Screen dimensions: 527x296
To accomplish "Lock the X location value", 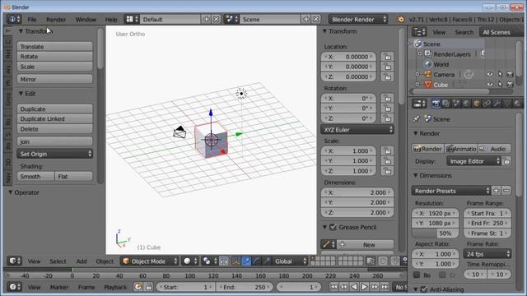I will (x=387, y=57).
